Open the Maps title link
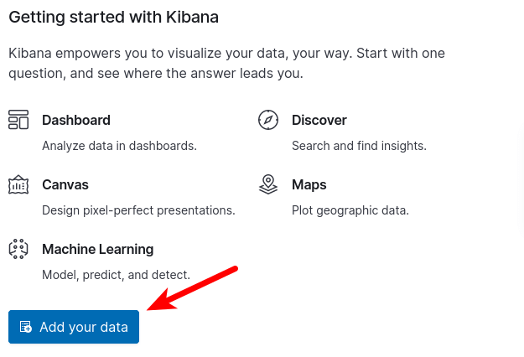Screen dimensions: 524x357 tap(309, 184)
